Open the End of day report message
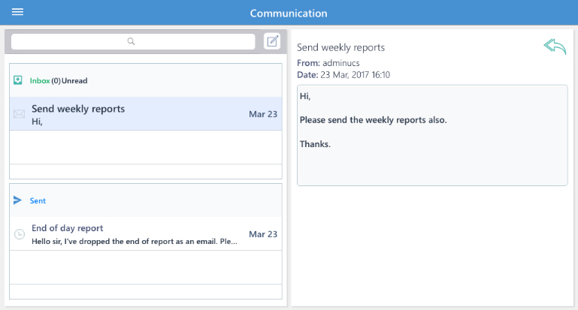The height and width of the screenshot is (310, 578). tap(146, 233)
